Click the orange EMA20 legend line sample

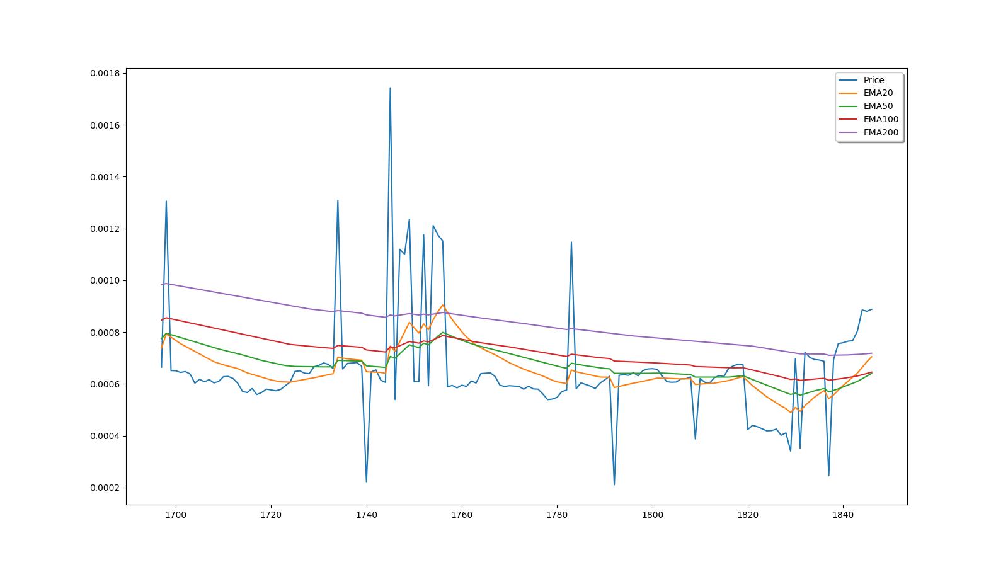[848, 93]
